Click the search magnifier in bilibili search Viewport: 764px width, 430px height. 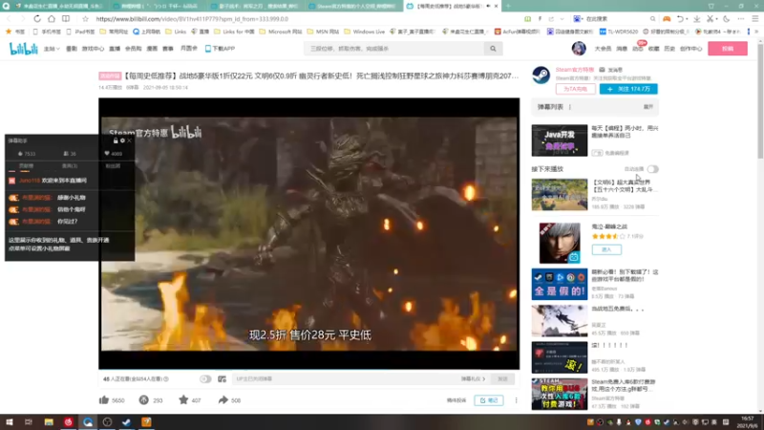click(493, 49)
